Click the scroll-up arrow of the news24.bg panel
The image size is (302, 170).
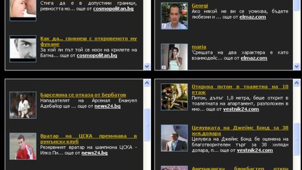click(147, 83)
